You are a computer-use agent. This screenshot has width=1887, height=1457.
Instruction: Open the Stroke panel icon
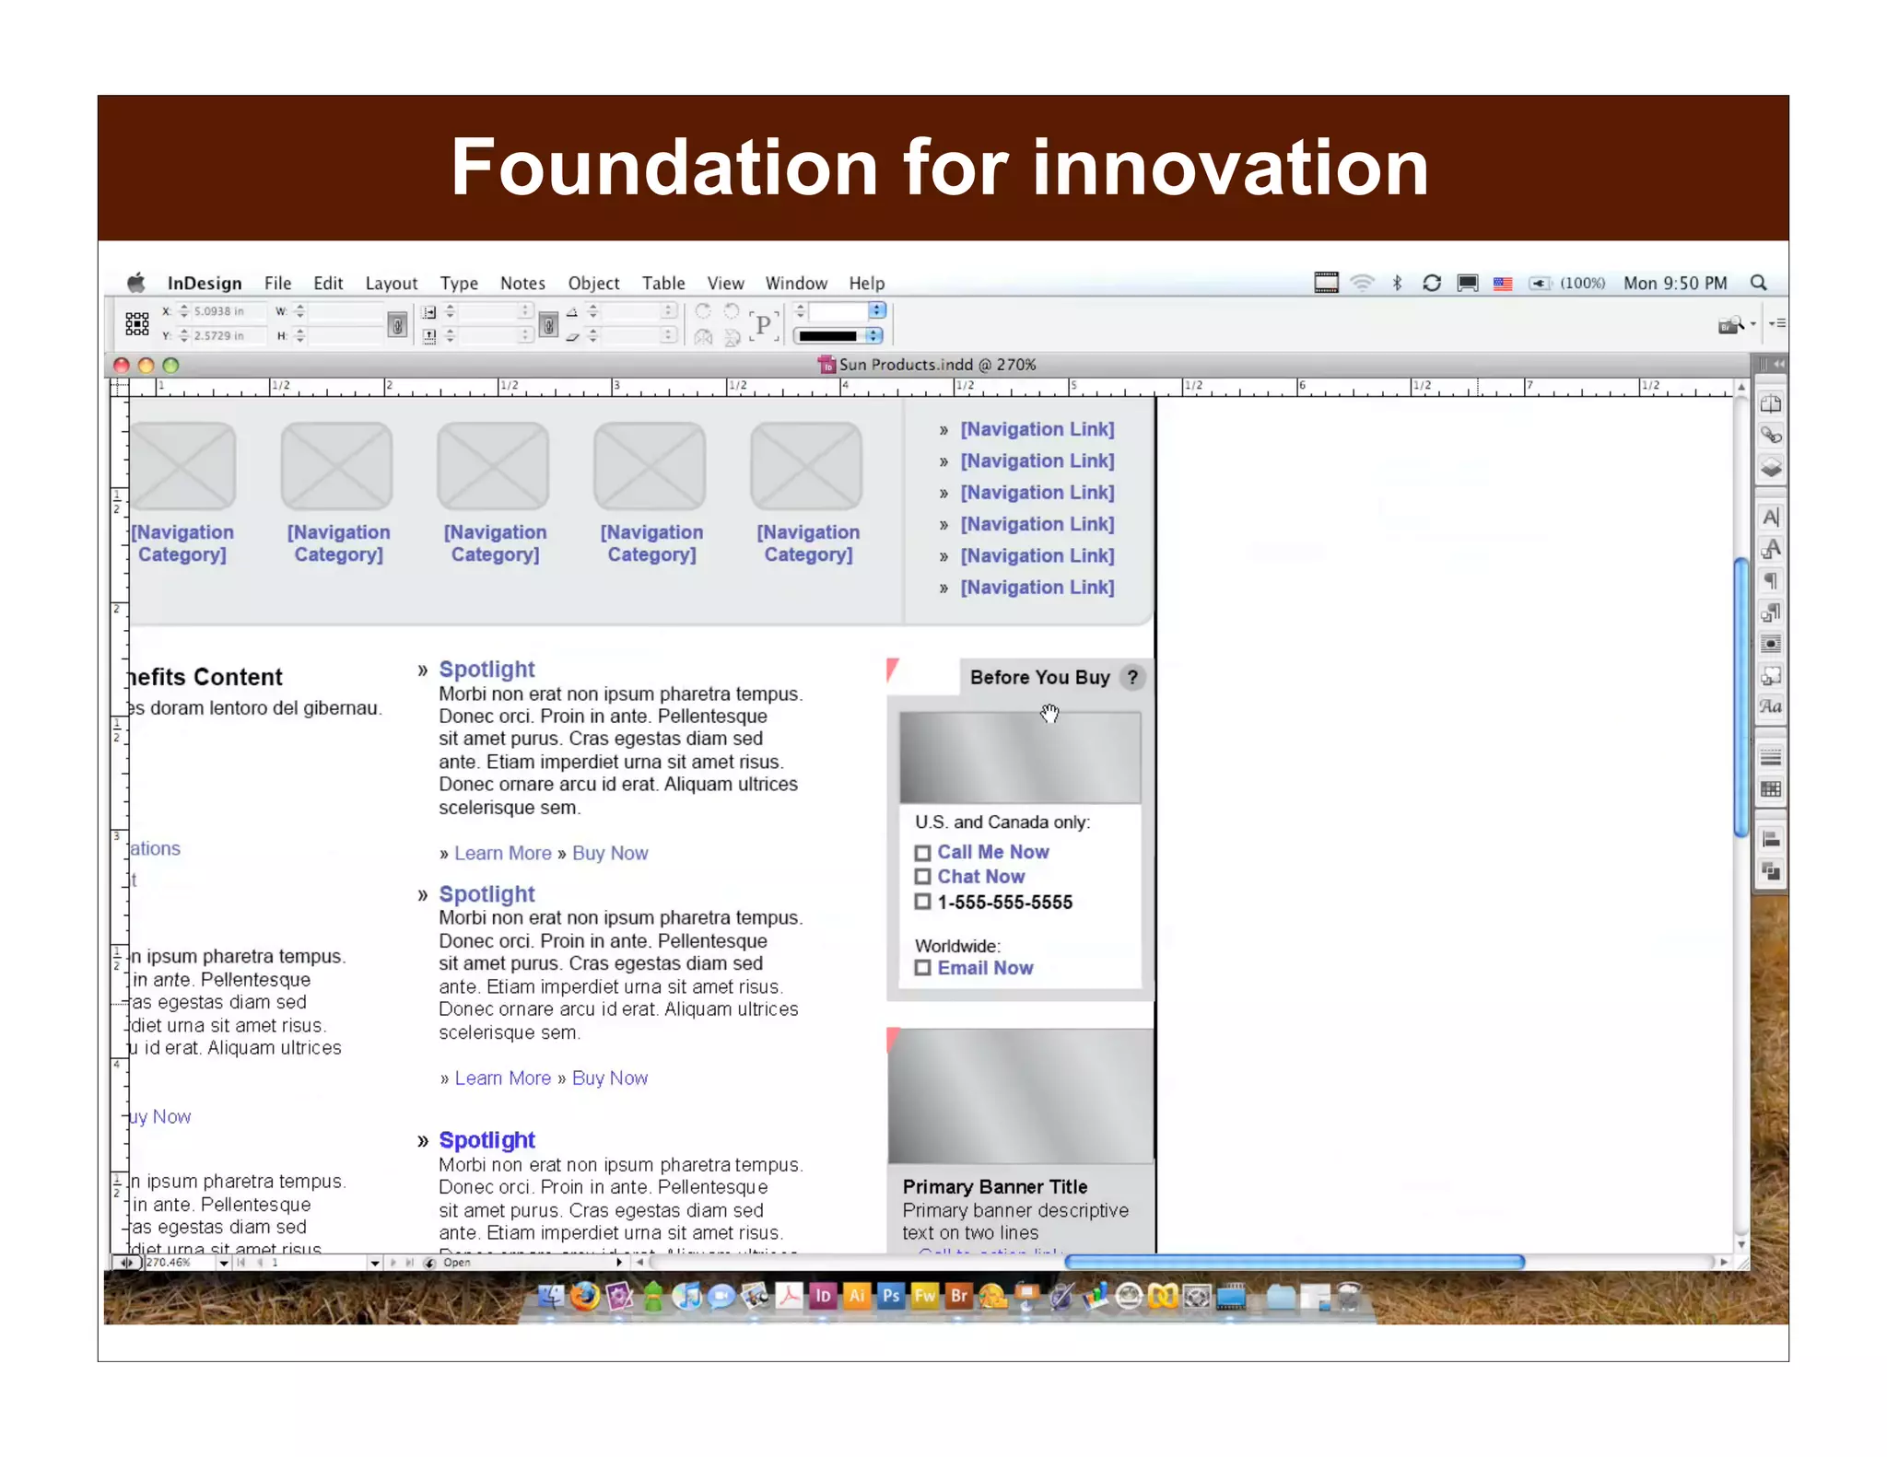click(x=1770, y=757)
